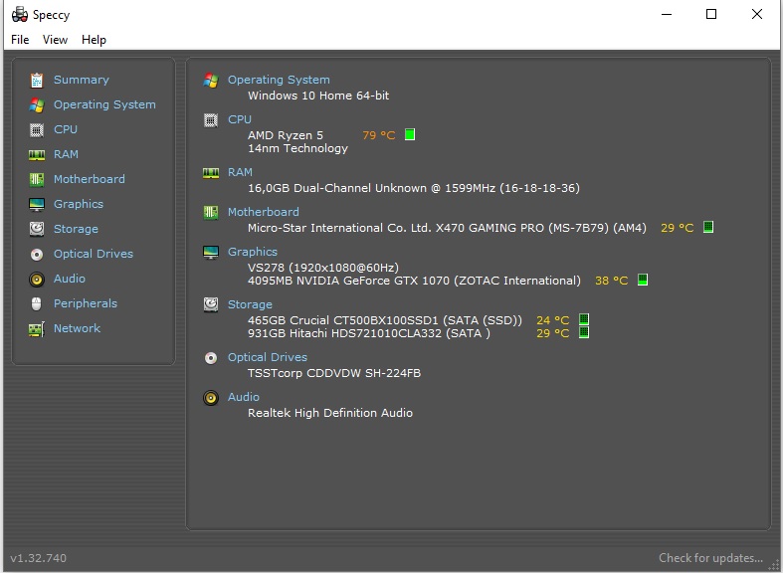Click the CPU temperature graph indicator
The height and width of the screenshot is (573, 783).
(x=410, y=134)
